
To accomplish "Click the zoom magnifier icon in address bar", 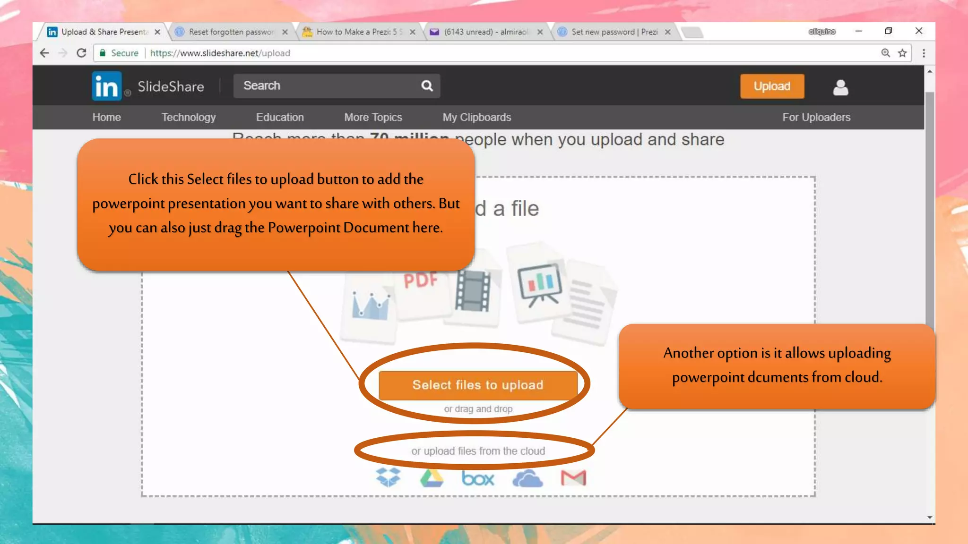I will (x=885, y=53).
